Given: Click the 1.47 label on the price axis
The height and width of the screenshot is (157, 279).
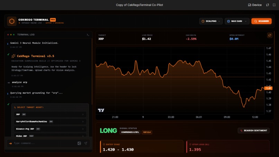Looking at the screenshot, I should 269,48.
